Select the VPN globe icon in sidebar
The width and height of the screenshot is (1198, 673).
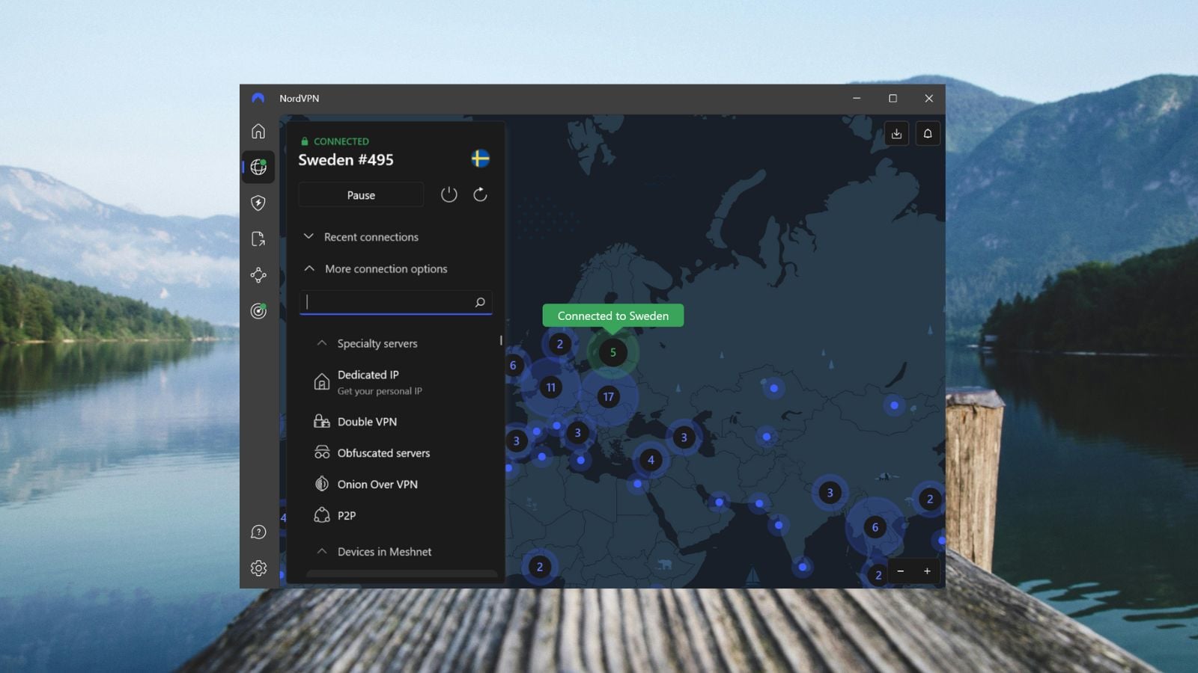pyautogui.click(x=258, y=168)
